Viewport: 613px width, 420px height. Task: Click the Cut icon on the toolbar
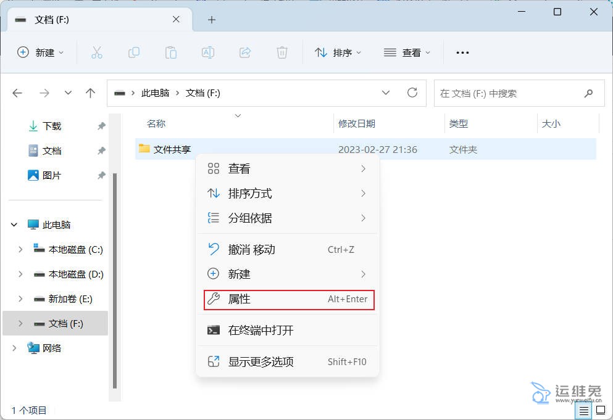click(x=97, y=52)
